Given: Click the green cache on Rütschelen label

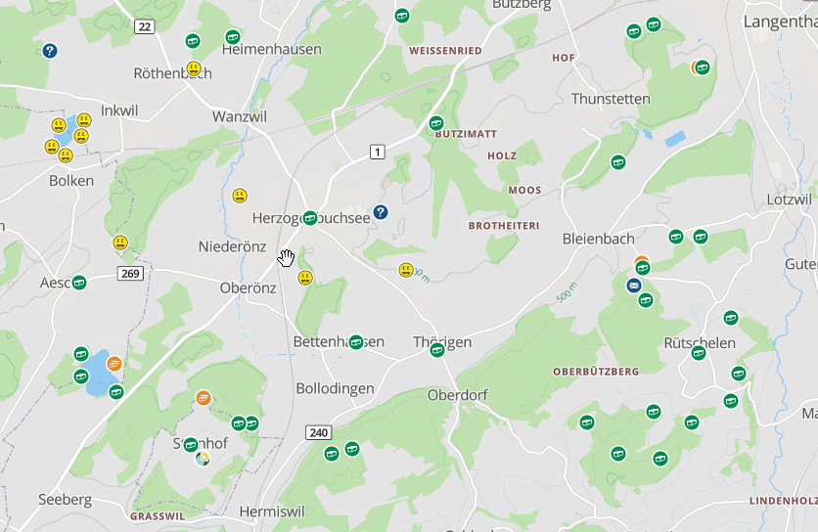Looking at the screenshot, I should (x=699, y=353).
